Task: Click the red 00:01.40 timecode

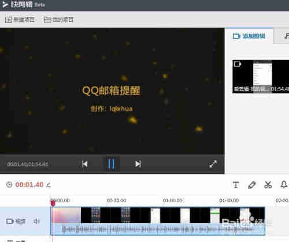Action: click(29, 184)
